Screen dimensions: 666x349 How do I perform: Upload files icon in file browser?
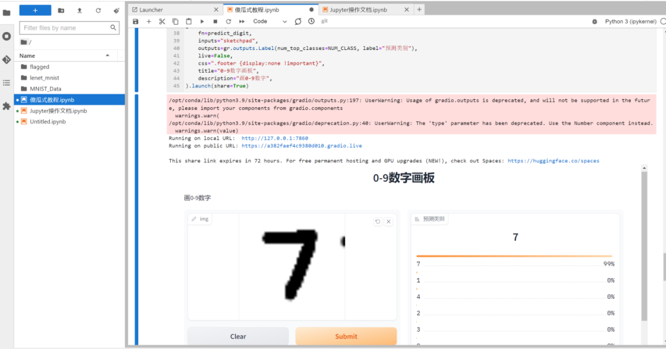(x=80, y=10)
